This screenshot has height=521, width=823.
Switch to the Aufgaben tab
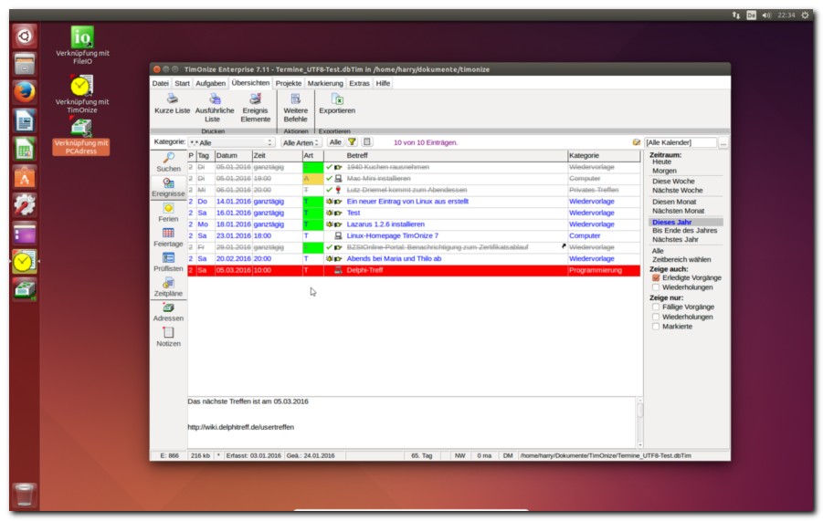(210, 83)
